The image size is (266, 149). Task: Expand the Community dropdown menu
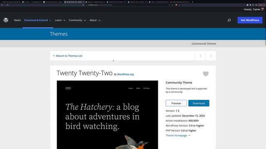pyautogui.click(x=77, y=20)
